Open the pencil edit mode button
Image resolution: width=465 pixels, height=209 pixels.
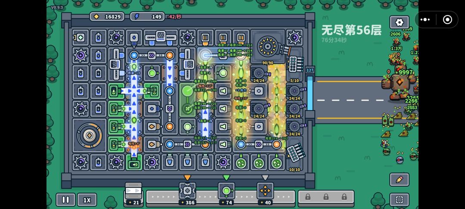[399, 179]
